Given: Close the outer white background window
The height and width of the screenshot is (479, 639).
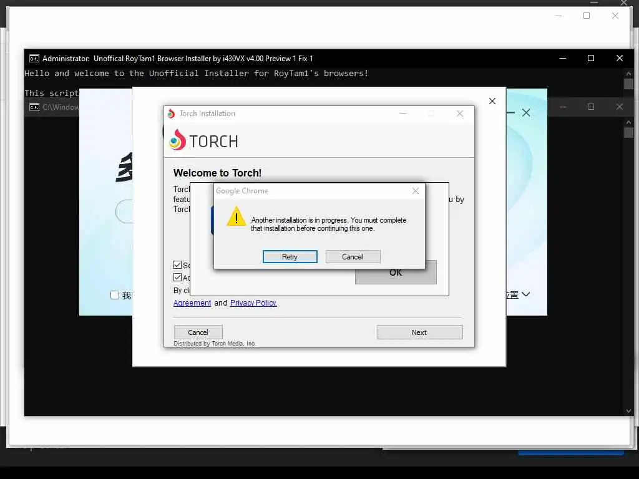Looking at the screenshot, I should click(x=615, y=16).
